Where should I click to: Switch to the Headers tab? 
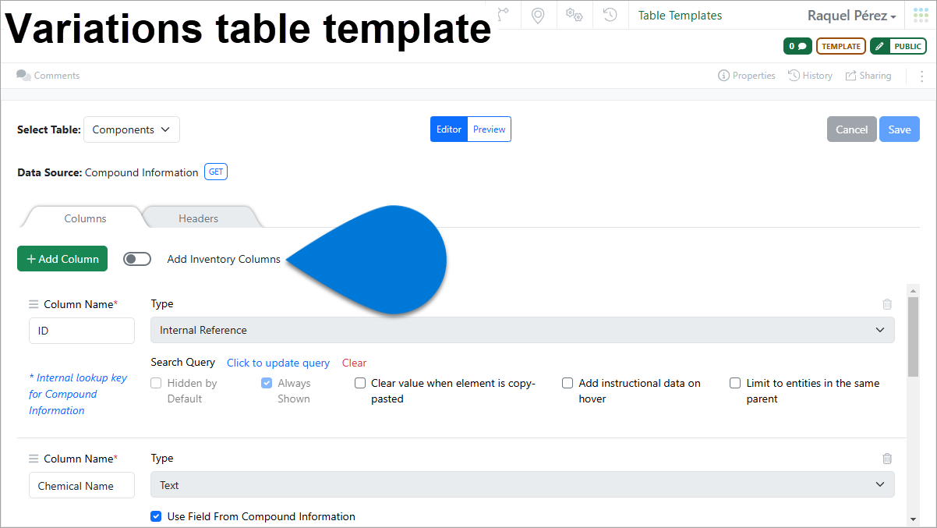click(x=199, y=218)
